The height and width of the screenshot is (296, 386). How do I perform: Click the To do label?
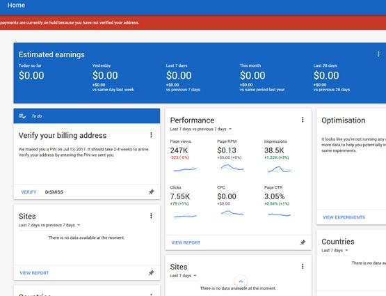point(37,116)
